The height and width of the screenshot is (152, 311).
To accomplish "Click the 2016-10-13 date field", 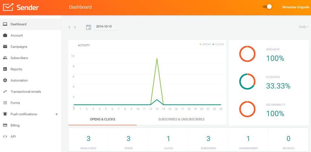I will [x=105, y=26].
